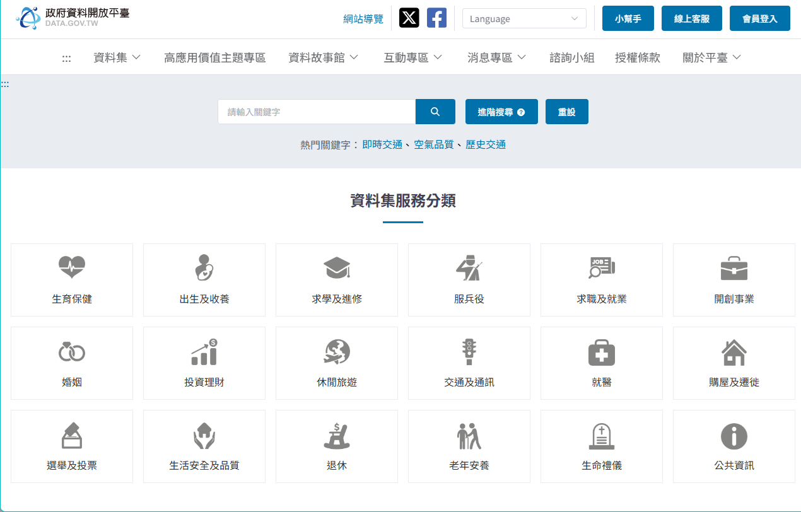Select the rocking chair icon 退休

(x=337, y=435)
